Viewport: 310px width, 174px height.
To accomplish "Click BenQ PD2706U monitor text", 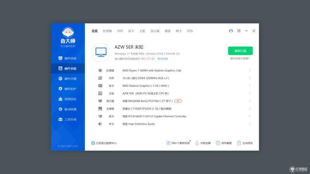I will coord(148,101).
